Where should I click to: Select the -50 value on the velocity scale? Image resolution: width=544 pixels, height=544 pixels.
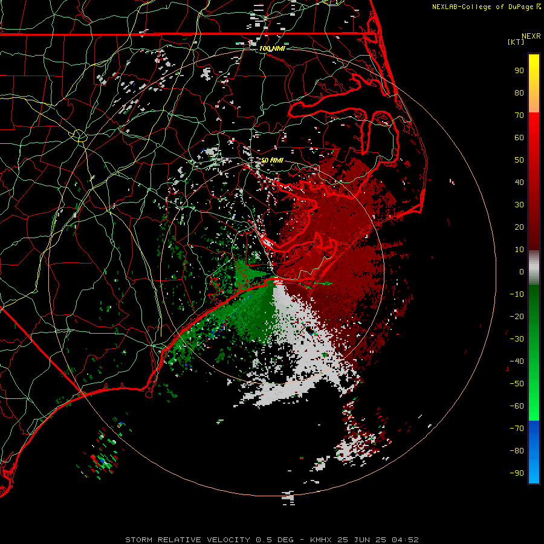tap(517, 384)
